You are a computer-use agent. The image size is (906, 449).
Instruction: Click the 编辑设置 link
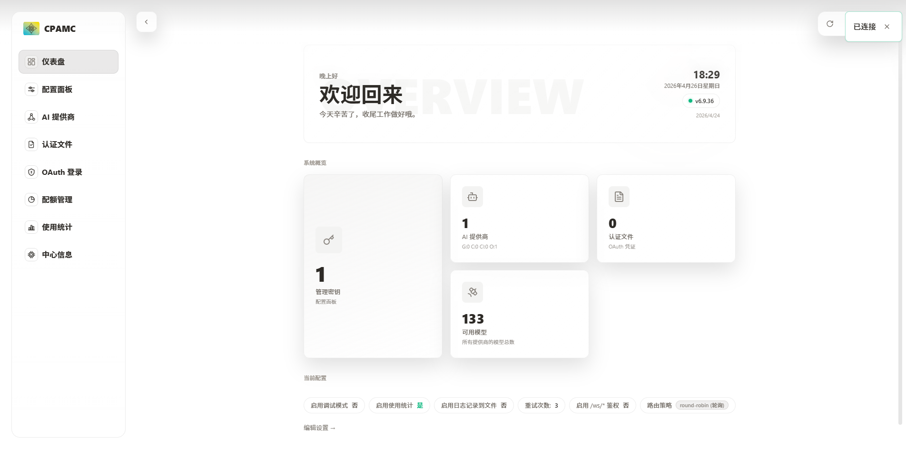[x=320, y=428]
